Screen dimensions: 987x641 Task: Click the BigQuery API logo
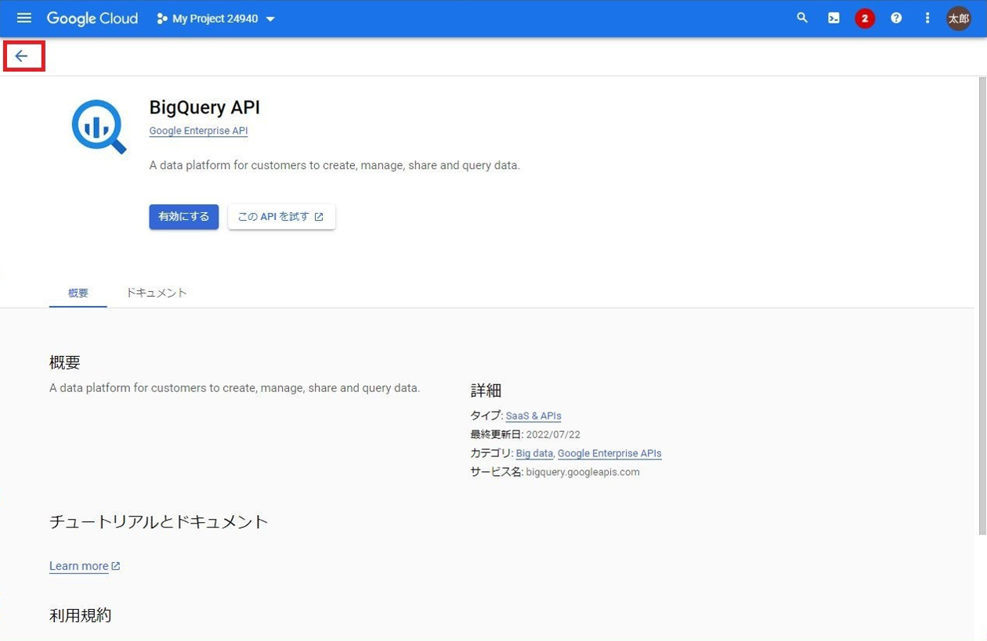(x=99, y=126)
